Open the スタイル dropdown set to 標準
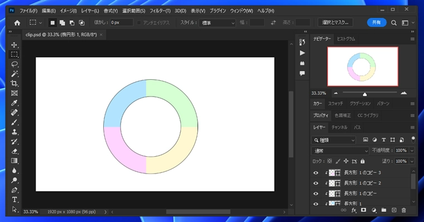This screenshot has height=222, width=424. click(217, 23)
